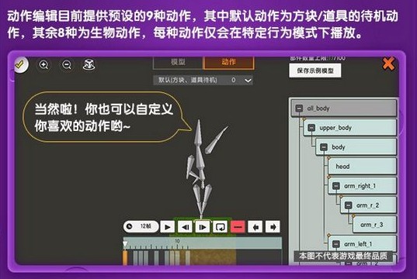Play the animation
This screenshot has width=417, height=279.
tap(168, 227)
